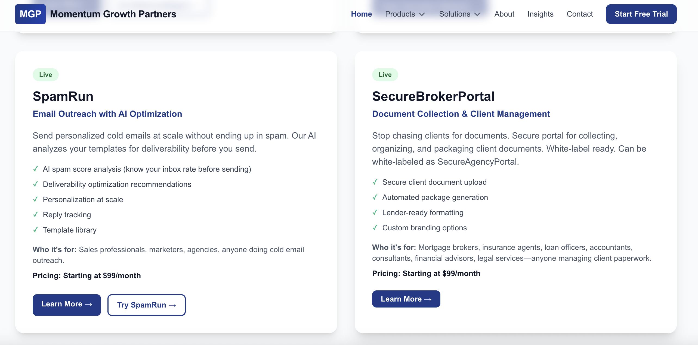
Task: Click the checkmark beside Secure client document upload
Action: pyautogui.click(x=376, y=182)
